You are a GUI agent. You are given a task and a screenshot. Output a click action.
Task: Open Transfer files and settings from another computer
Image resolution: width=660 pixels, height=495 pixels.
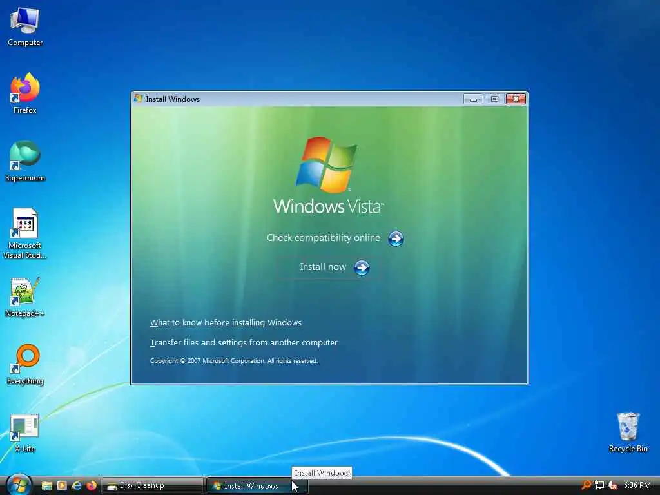pos(244,343)
